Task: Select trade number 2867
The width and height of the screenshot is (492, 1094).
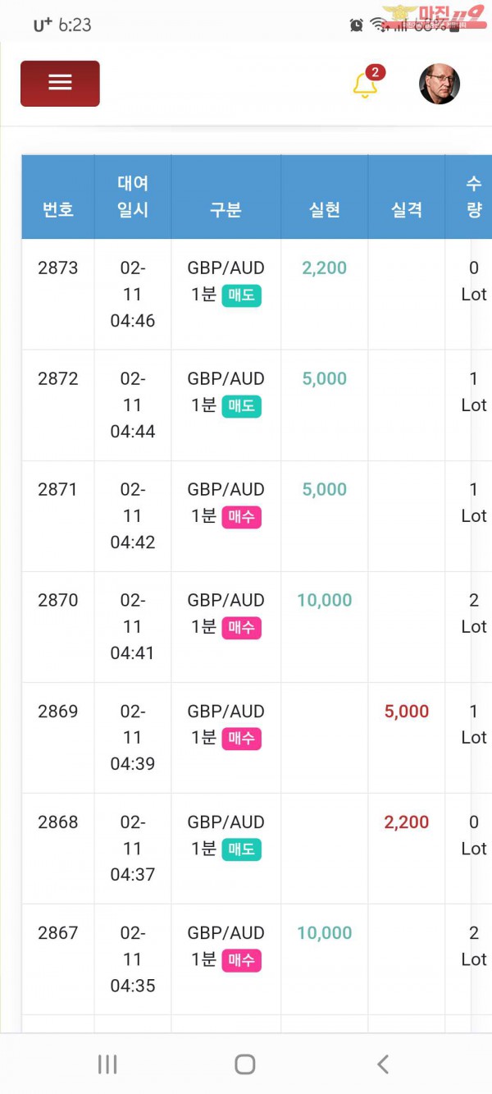Action: coord(58,933)
